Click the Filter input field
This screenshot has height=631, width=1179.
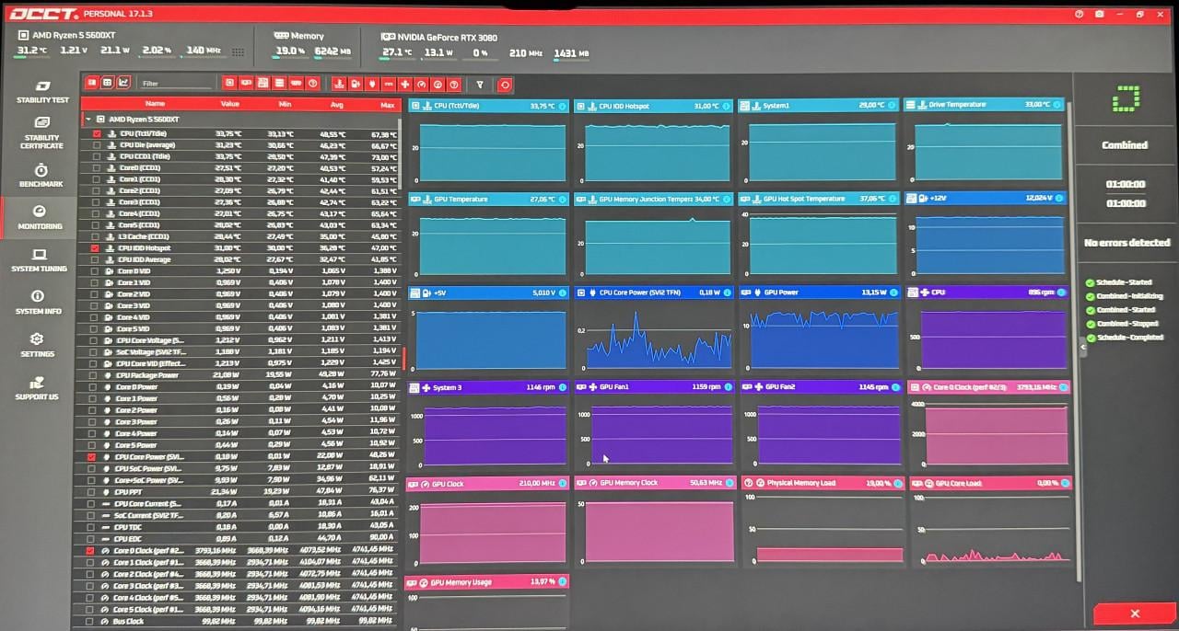(x=175, y=84)
